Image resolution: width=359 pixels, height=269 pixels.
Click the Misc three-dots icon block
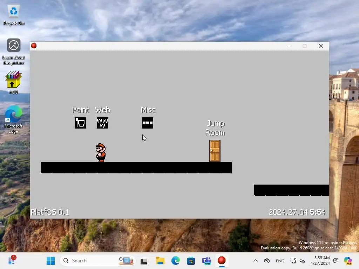point(148,123)
